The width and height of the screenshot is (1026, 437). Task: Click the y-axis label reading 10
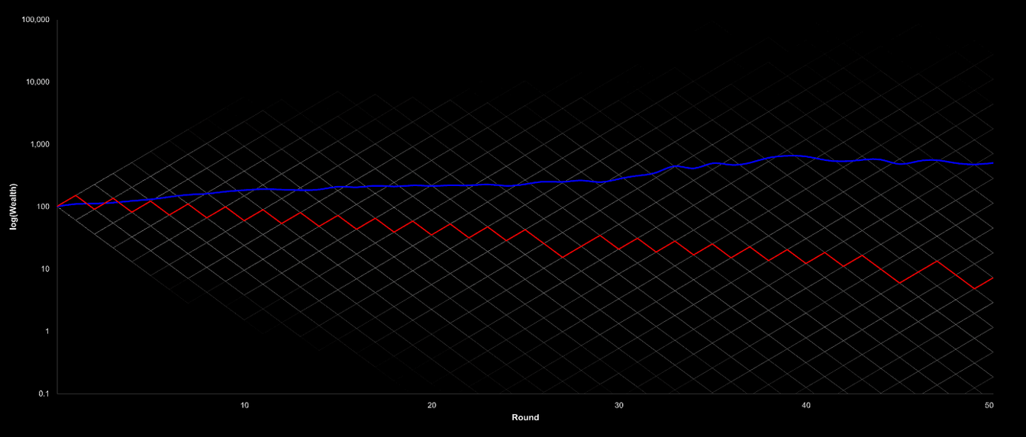(46, 268)
